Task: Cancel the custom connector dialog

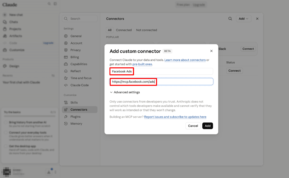Action: click(x=193, y=126)
